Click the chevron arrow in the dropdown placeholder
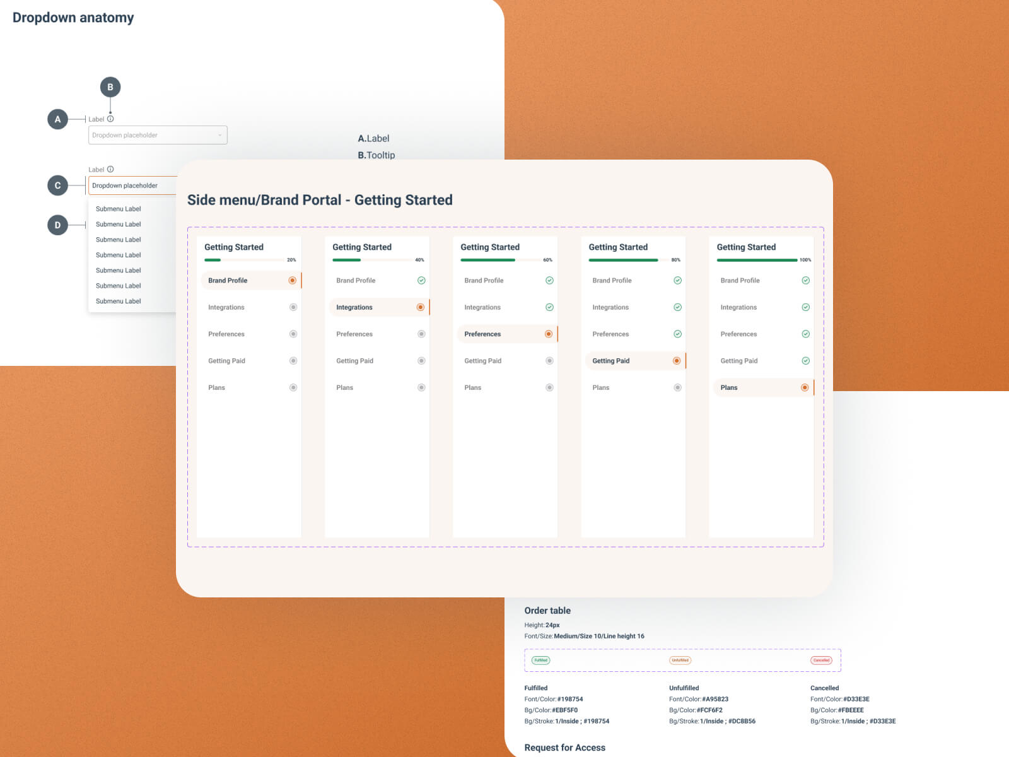The image size is (1009, 757). (x=218, y=135)
